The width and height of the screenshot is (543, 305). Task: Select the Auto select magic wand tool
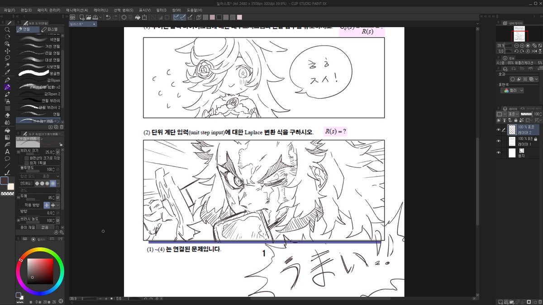(x=7, y=65)
